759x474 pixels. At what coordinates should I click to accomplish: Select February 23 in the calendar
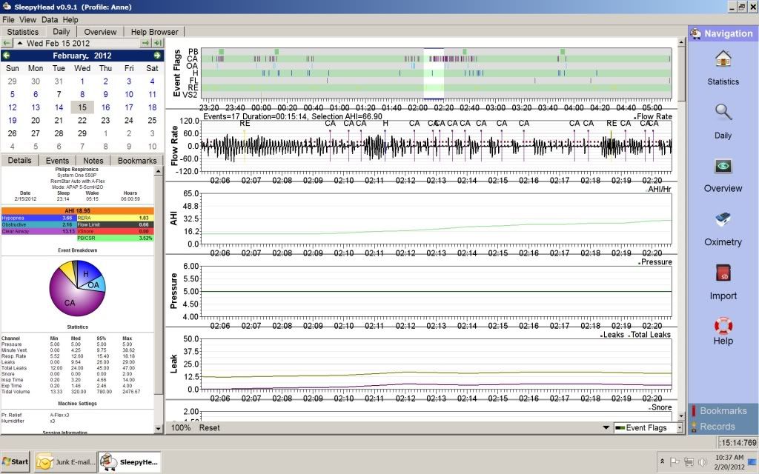click(x=105, y=121)
